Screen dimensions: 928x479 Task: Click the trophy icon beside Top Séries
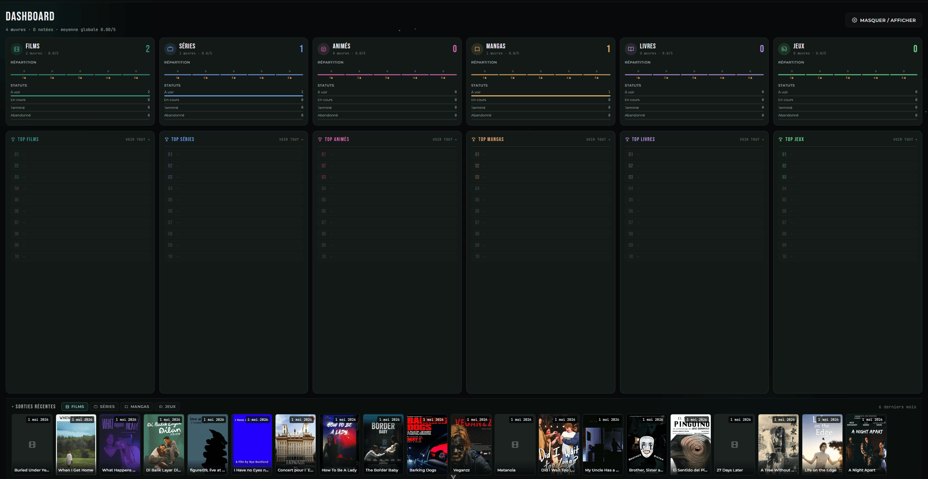[167, 140]
